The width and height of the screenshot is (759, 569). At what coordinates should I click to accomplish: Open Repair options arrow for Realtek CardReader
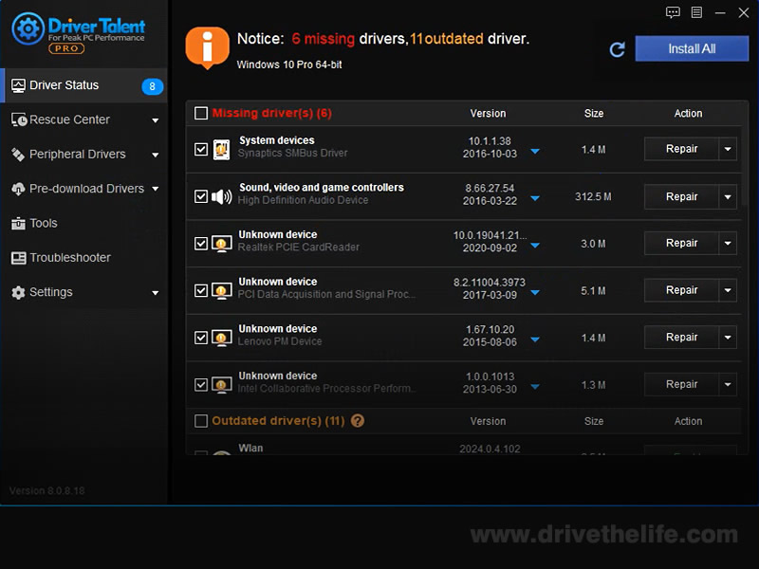pos(728,244)
